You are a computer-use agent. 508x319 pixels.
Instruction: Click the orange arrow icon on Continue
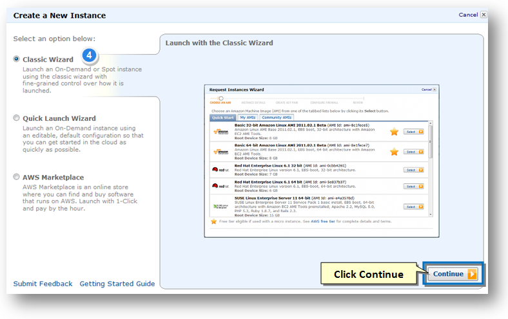pos(472,274)
